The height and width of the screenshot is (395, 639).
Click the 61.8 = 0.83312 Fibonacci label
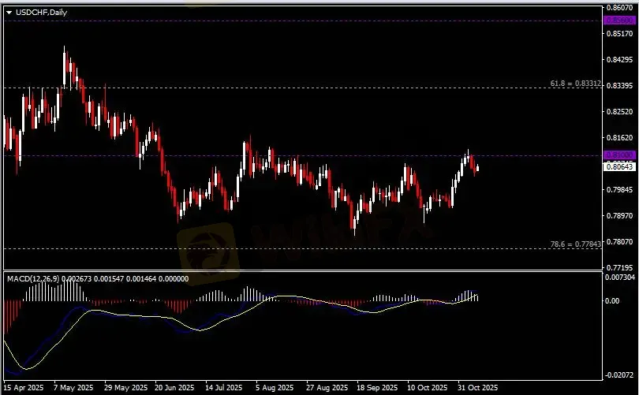(x=575, y=84)
